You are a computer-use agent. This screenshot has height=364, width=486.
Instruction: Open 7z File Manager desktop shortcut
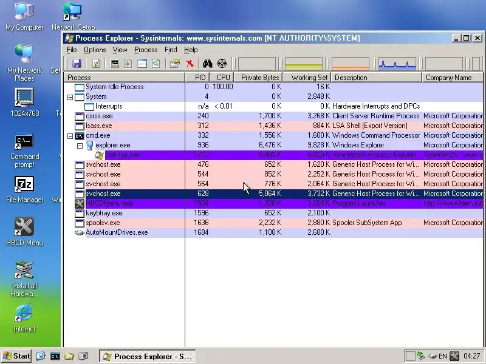24,189
